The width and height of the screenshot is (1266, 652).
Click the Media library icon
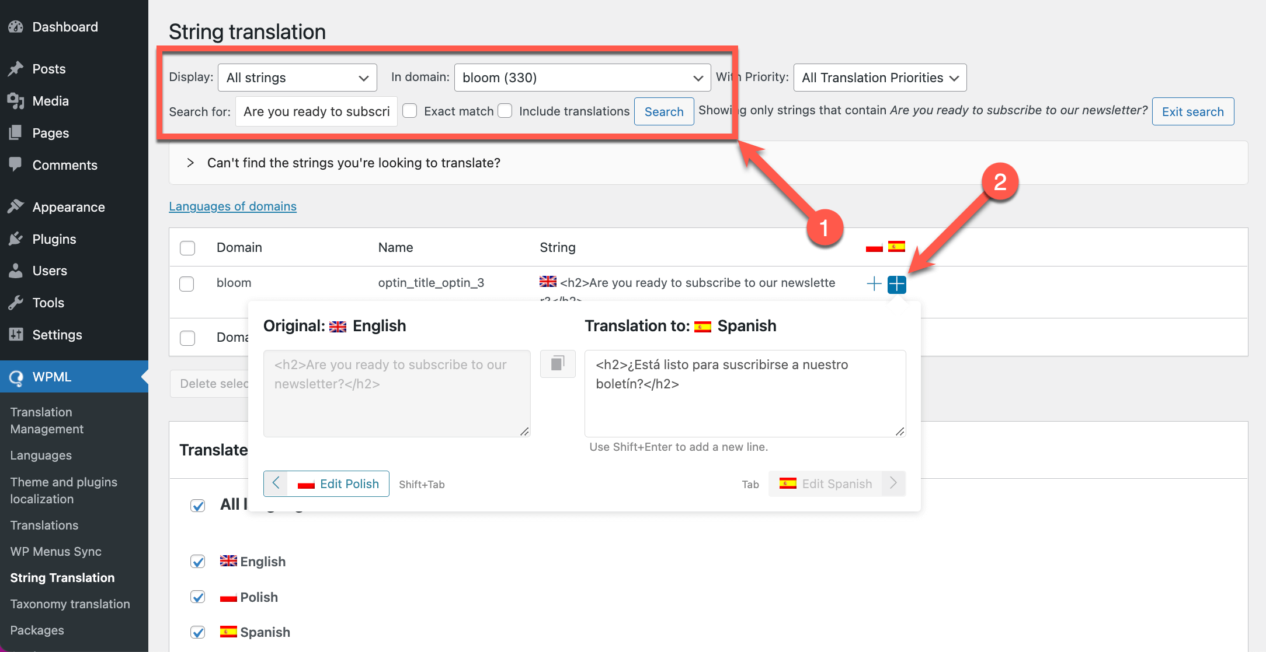coord(16,101)
